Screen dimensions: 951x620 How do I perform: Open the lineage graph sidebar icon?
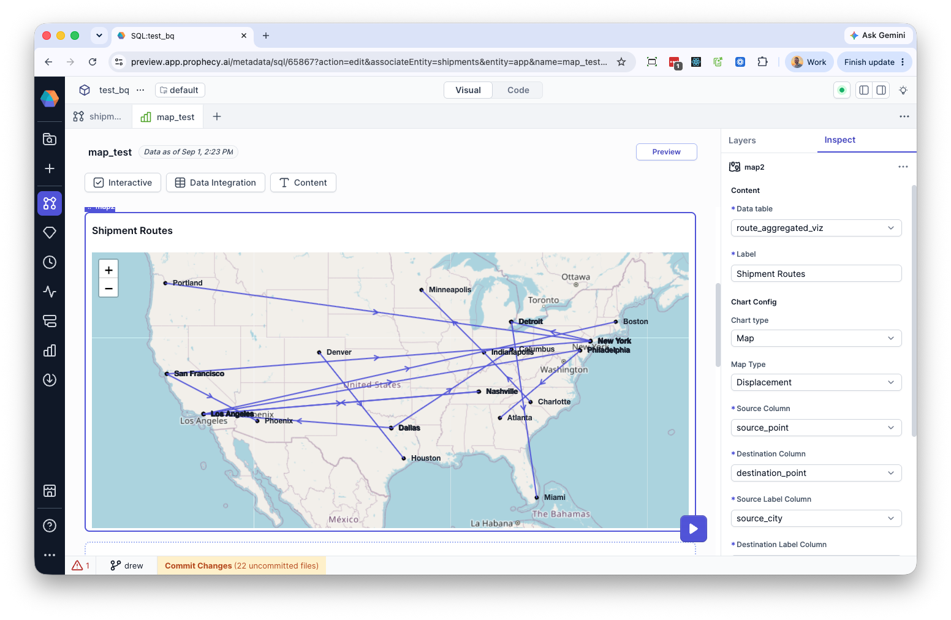(x=50, y=203)
